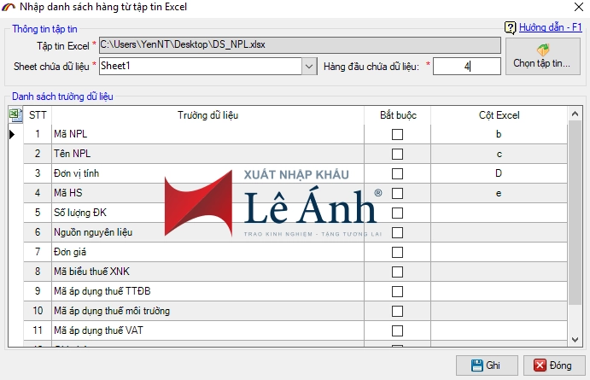Edit Cột Excel cell for Mã HS

point(498,193)
